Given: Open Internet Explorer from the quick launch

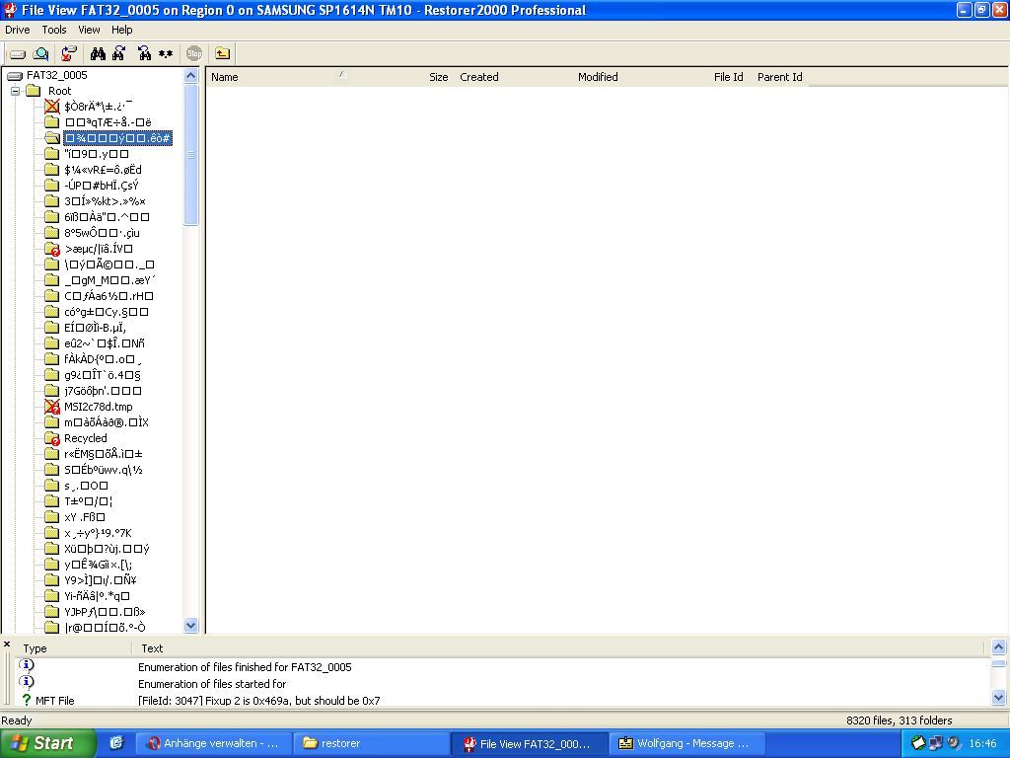Looking at the screenshot, I should click(116, 743).
